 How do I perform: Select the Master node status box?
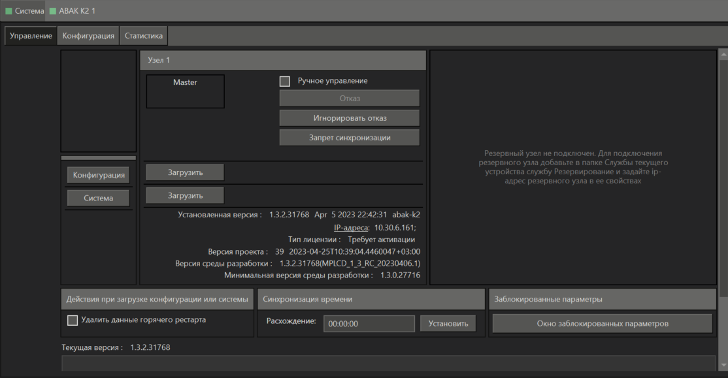185,91
